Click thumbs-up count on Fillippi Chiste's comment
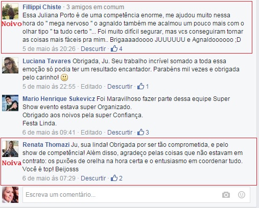The image size is (259, 208). point(116,49)
